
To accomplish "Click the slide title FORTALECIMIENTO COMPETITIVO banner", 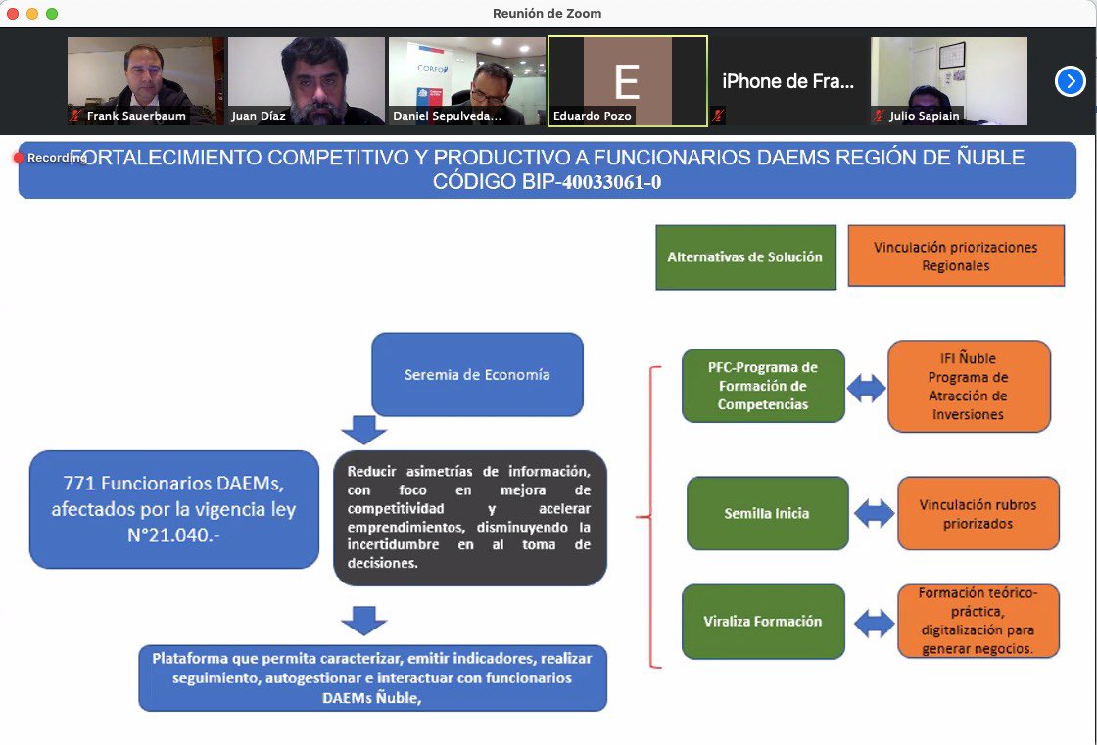I will coord(548,170).
